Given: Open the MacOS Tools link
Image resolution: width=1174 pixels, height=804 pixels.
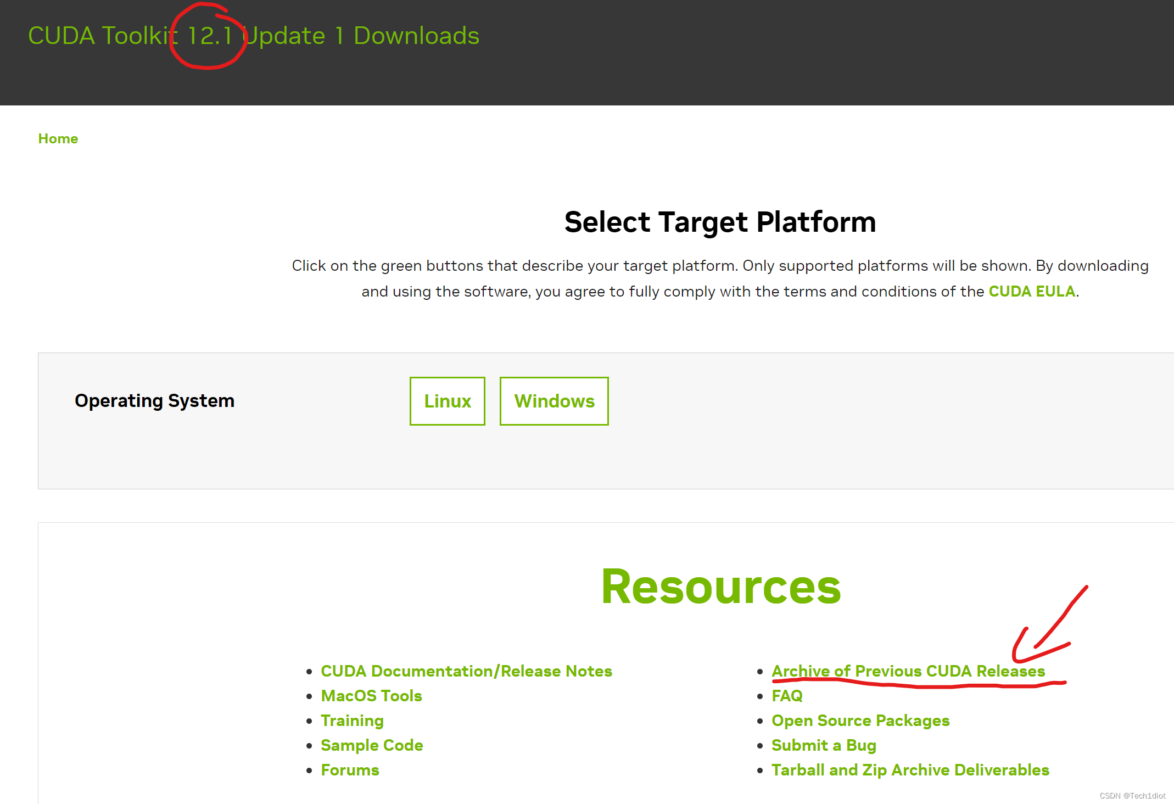Looking at the screenshot, I should click(x=371, y=696).
